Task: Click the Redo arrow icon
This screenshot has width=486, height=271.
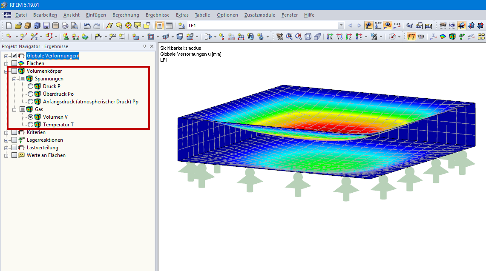Action: 97,26
